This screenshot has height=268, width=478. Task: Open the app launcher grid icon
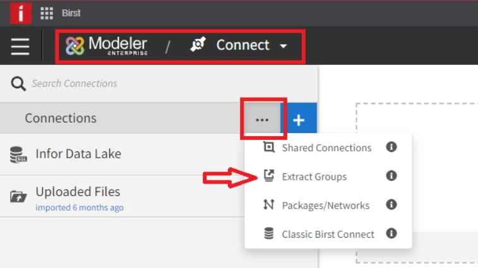(x=47, y=13)
